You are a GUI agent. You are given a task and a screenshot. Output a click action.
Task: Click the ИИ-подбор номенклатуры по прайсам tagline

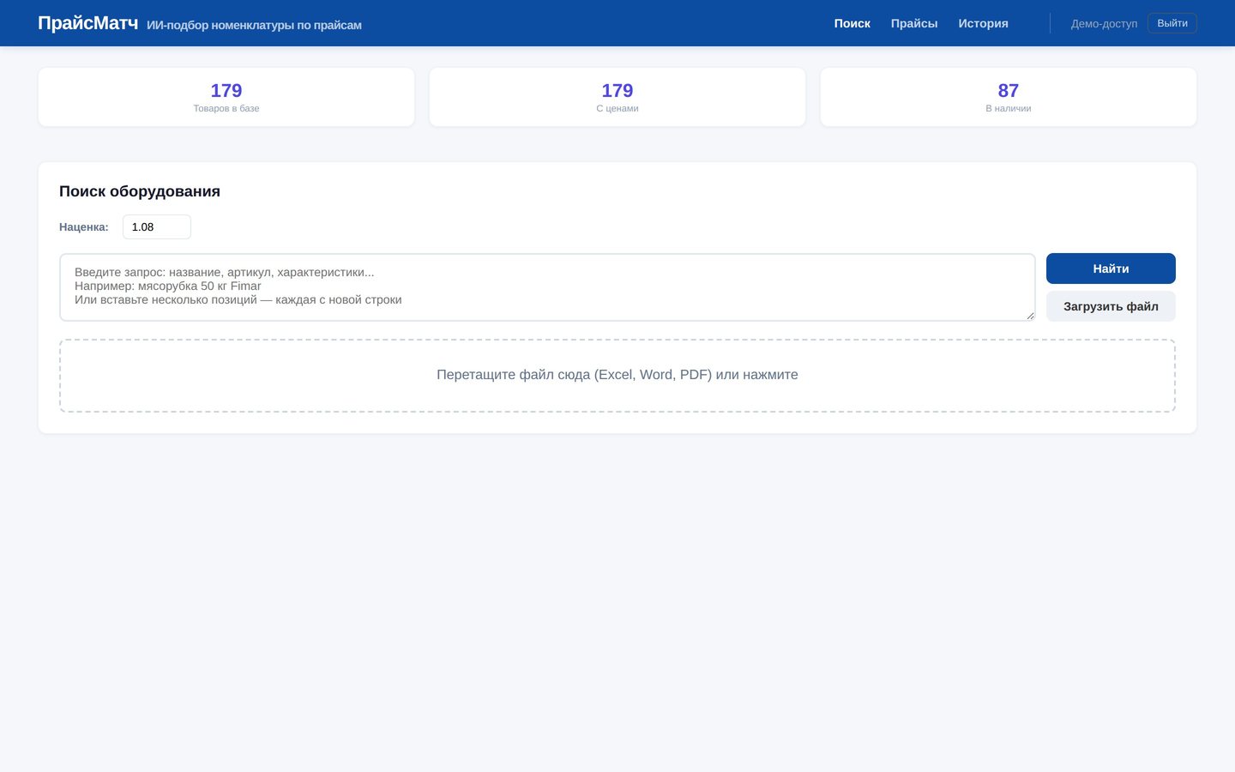(254, 25)
